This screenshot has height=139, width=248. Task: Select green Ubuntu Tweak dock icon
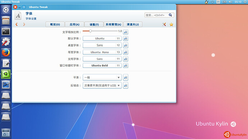[x=6, y=74]
